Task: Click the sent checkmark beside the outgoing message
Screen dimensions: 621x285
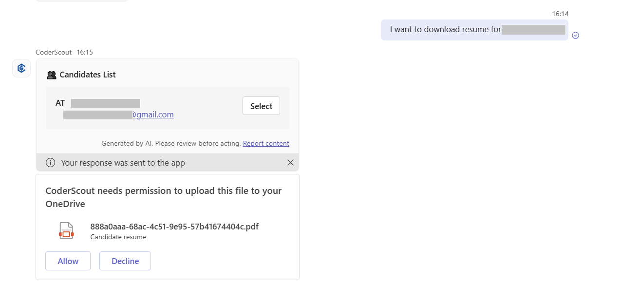Action: [x=575, y=35]
